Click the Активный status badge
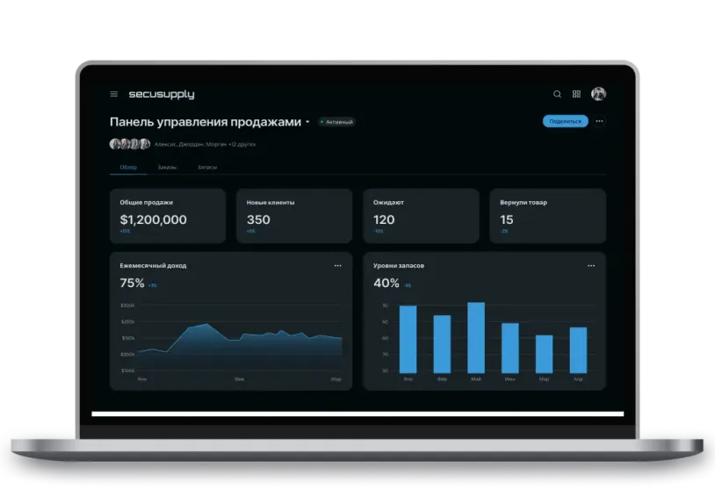The image size is (715, 489). 336,122
